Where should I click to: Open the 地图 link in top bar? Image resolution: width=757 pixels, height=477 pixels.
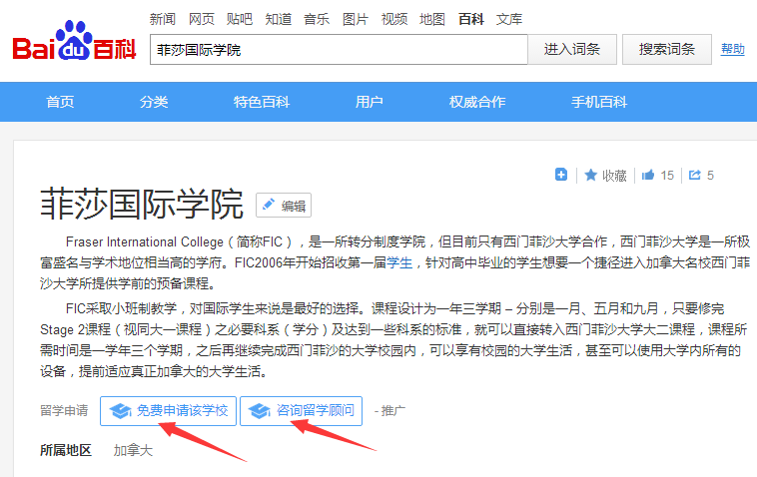tap(432, 19)
